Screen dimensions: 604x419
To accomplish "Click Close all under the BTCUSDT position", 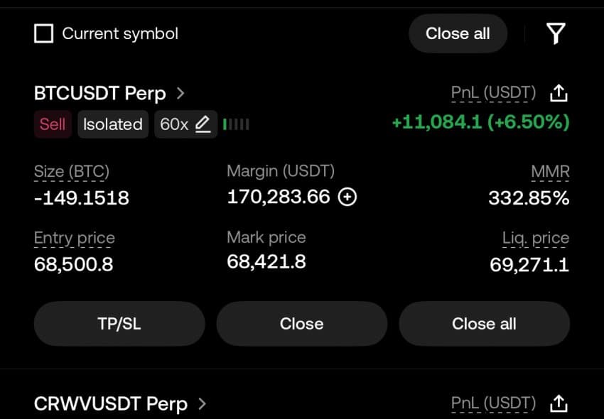I will (x=484, y=324).
